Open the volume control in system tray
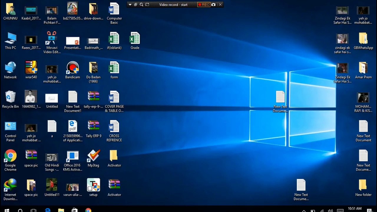This screenshot has height=212, width=377. (330, 211)
